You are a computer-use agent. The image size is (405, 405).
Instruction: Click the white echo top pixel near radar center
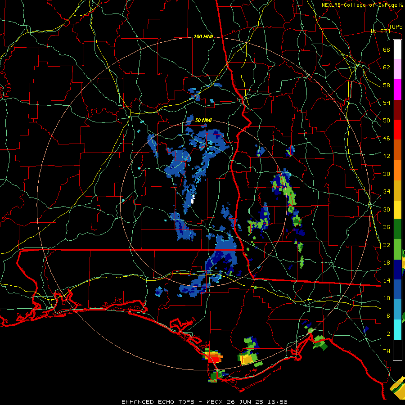click(193, 199)
